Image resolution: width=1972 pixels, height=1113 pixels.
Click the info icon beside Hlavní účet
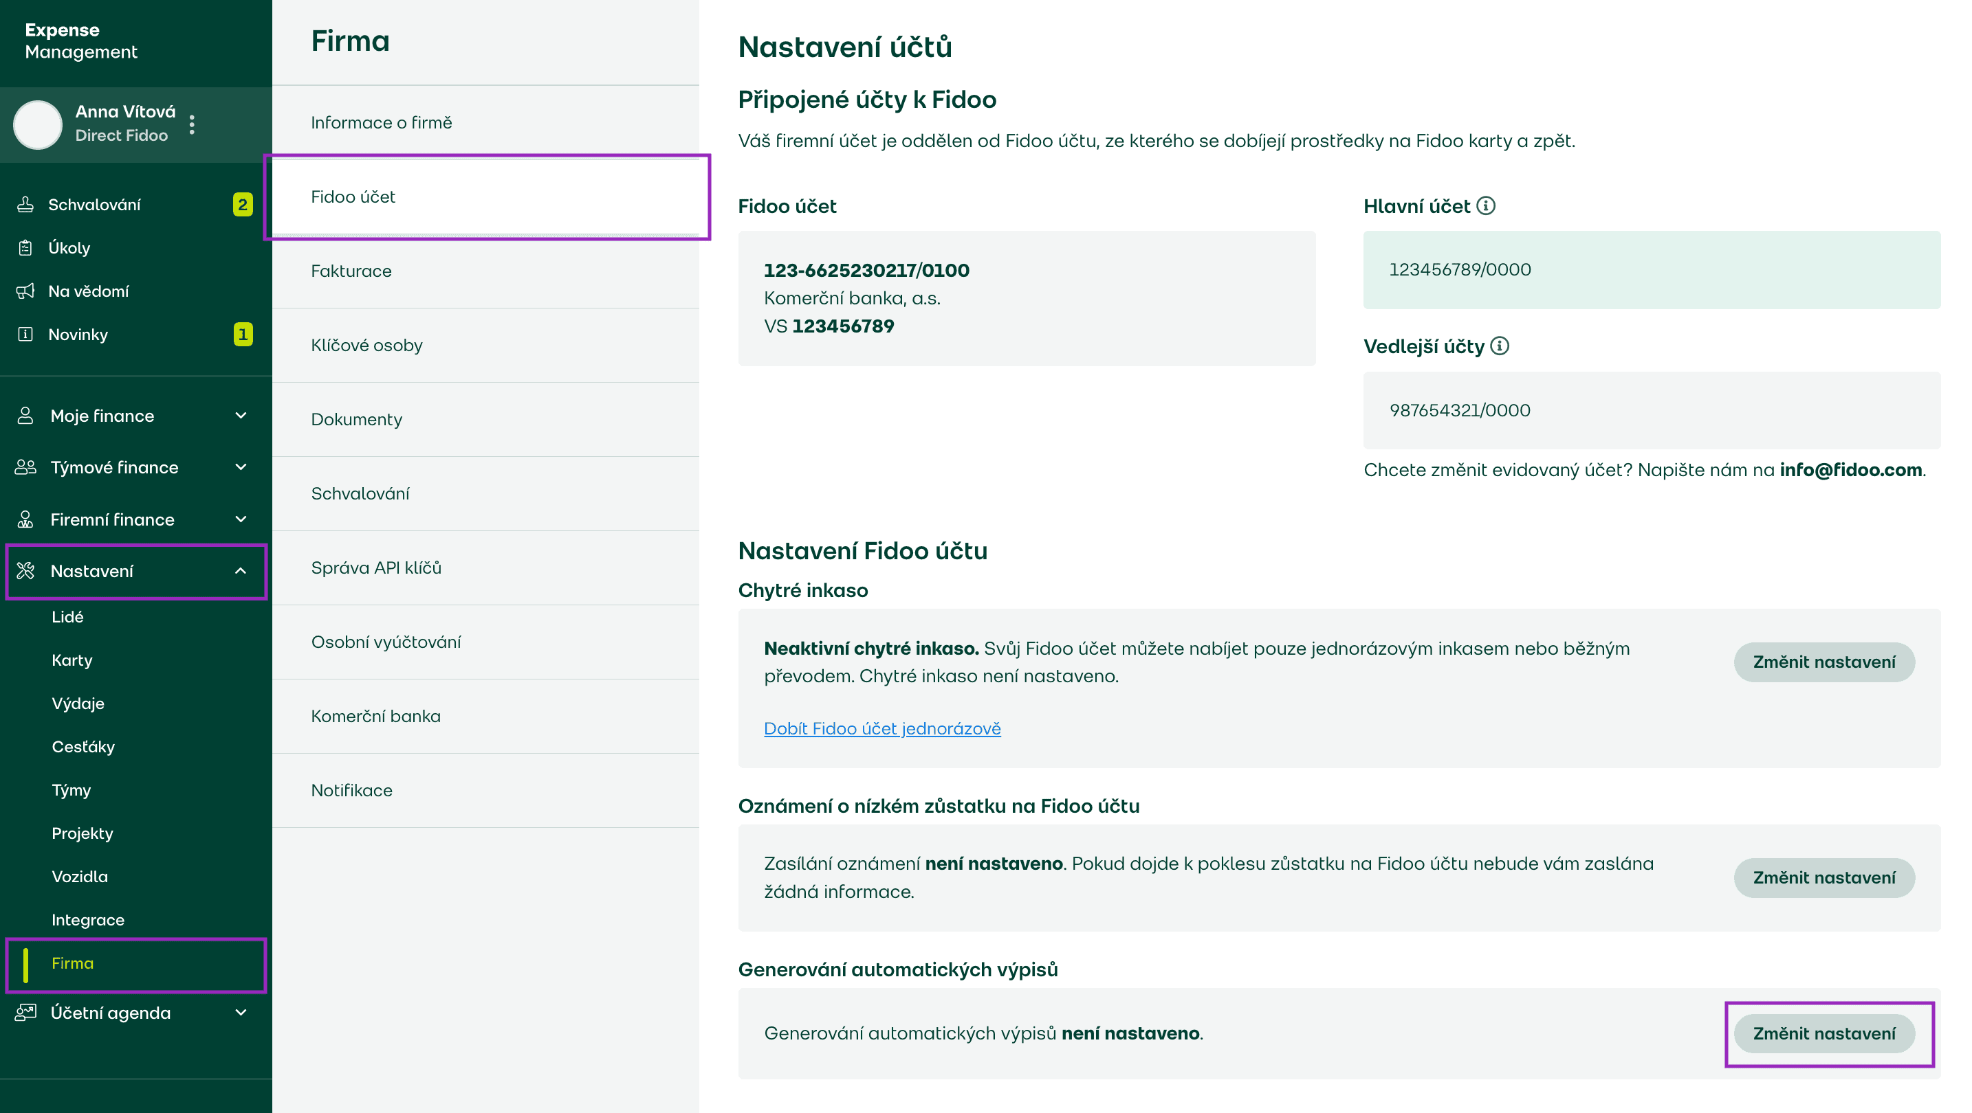click(1485, 206)
